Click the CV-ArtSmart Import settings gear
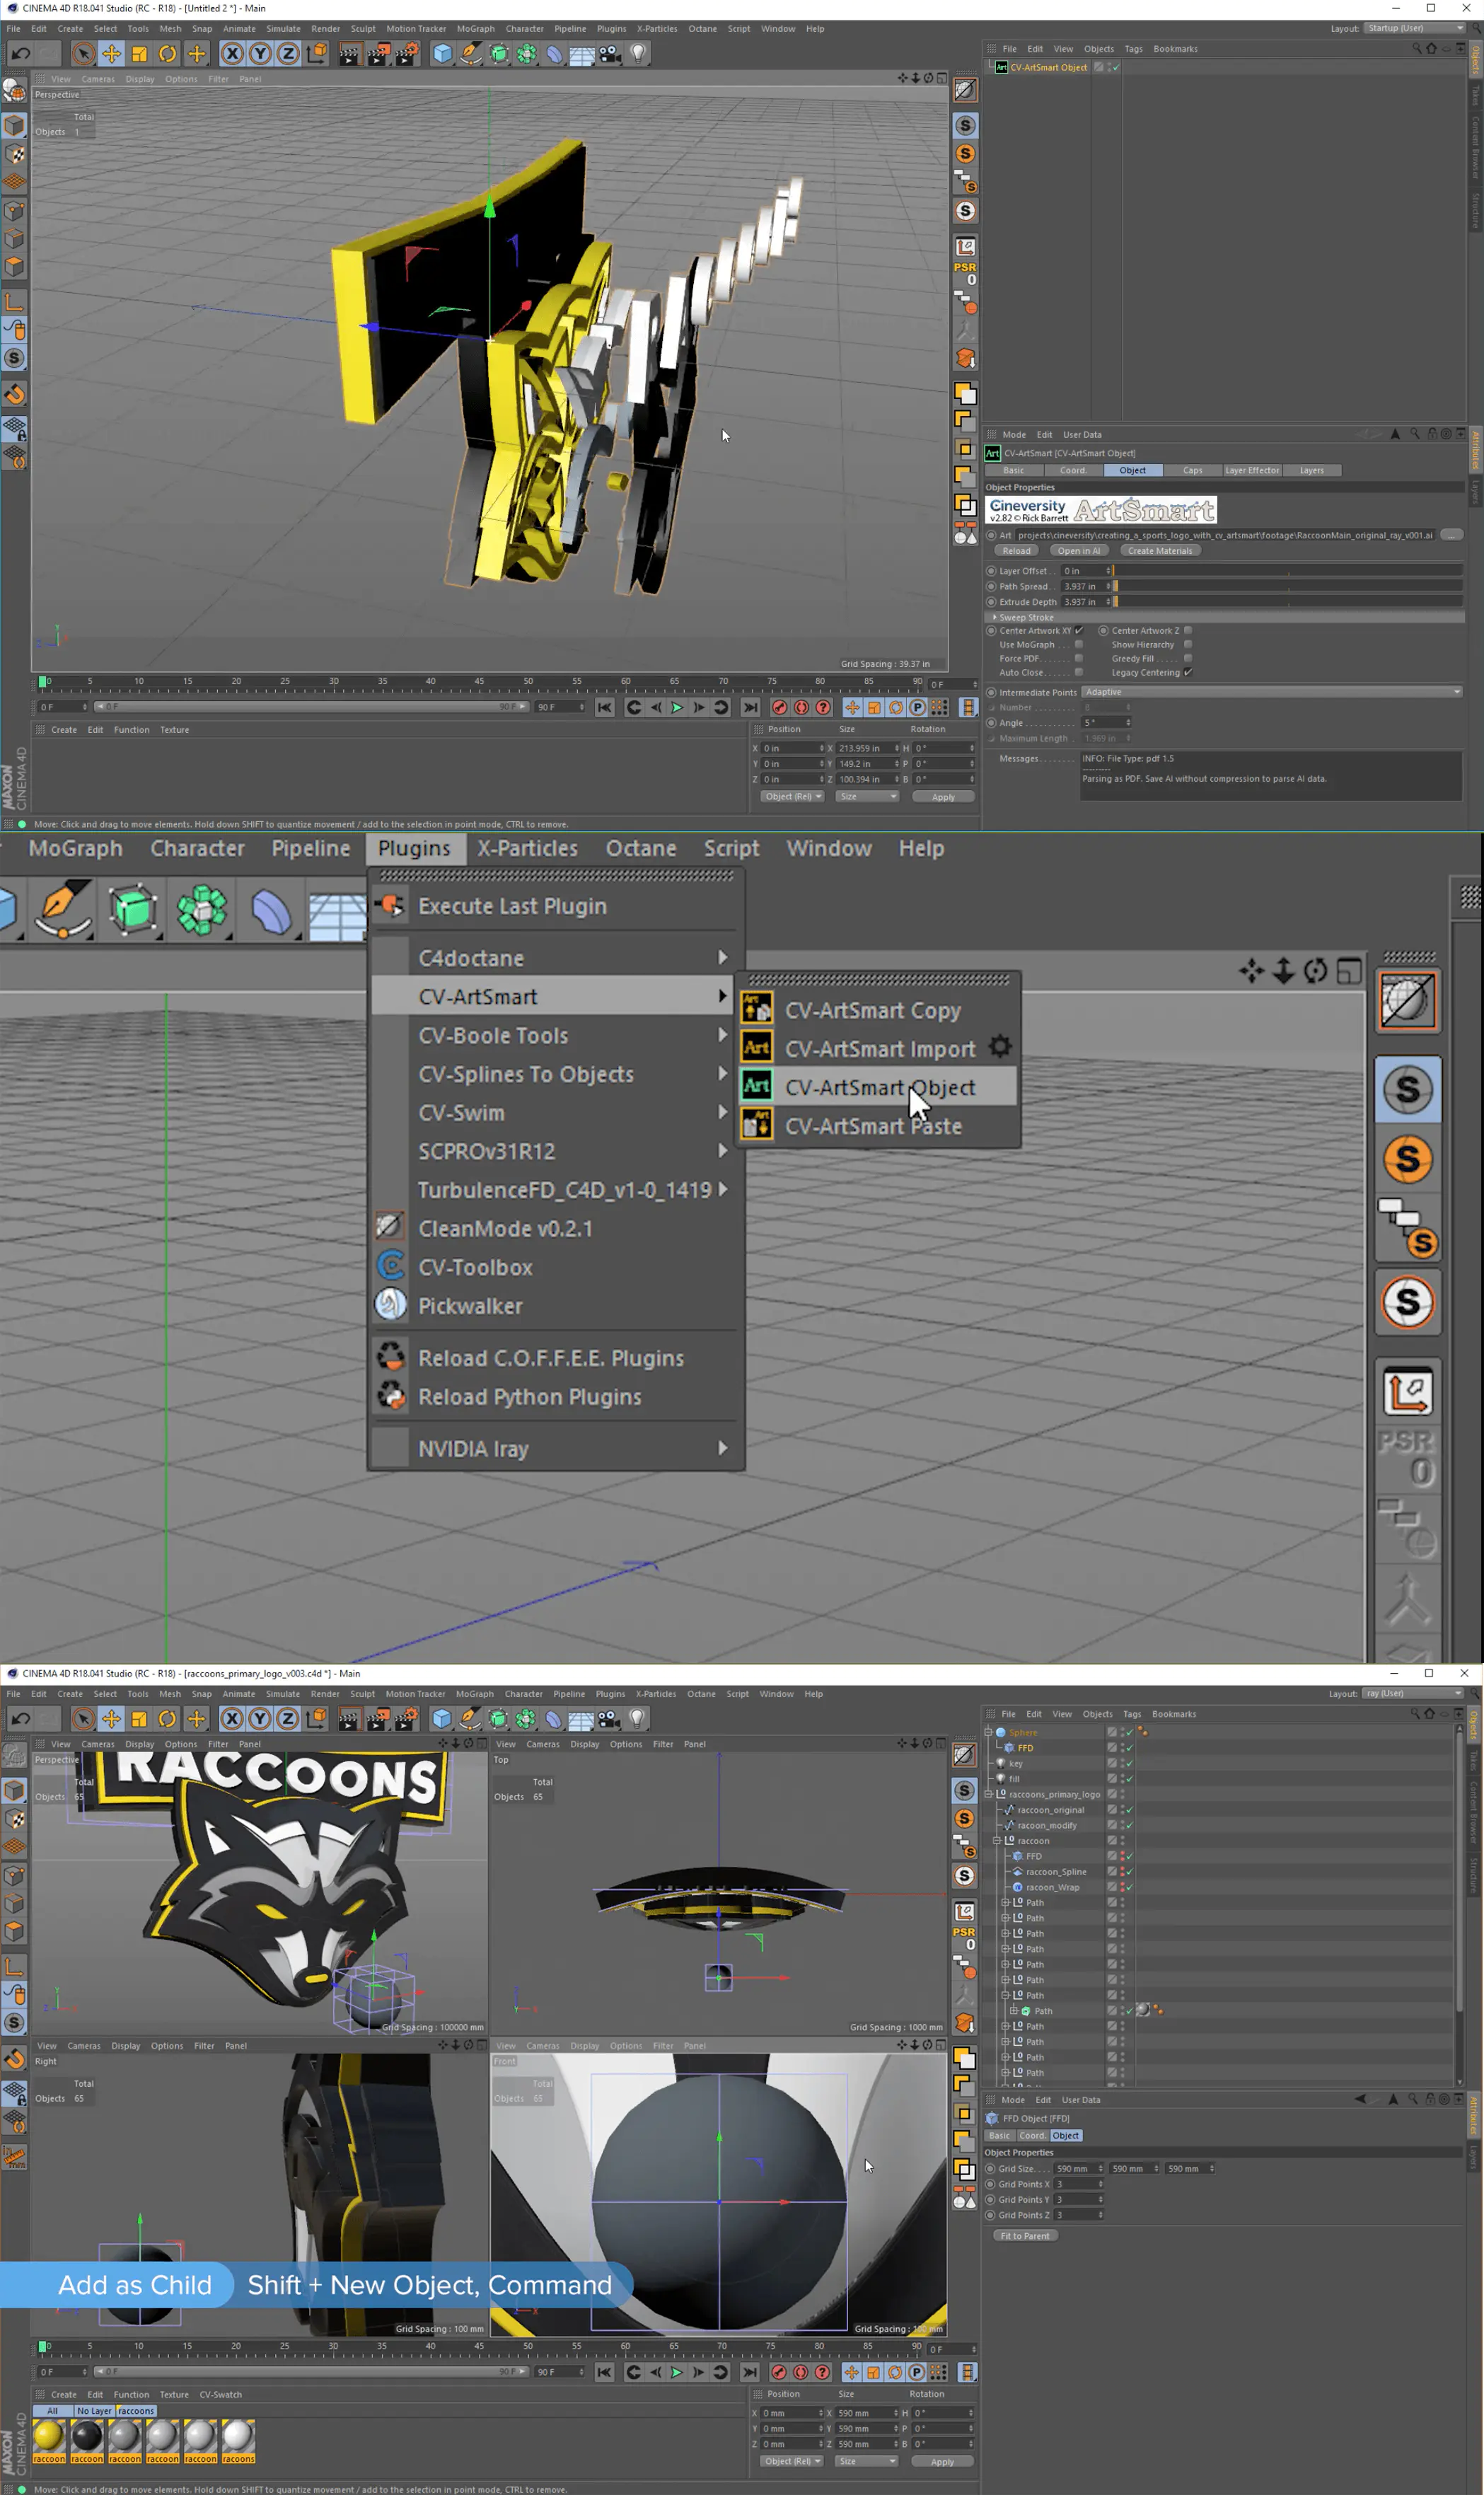This screenshot has height=2495, width=1484. pyautogui.click(x=1000, y=1047)
